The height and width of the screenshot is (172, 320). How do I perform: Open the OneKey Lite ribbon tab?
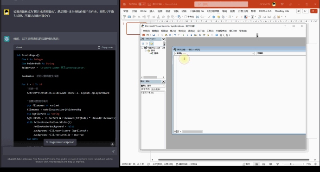click(282, 11)
